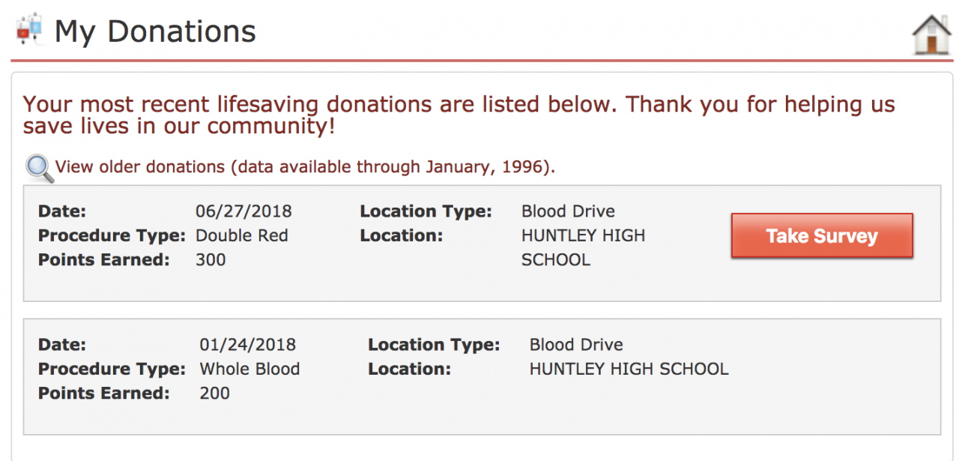Viewport: 959px width, 461px height.
Task: Click the Double Red procedure type value
Action: pos(241,235)
